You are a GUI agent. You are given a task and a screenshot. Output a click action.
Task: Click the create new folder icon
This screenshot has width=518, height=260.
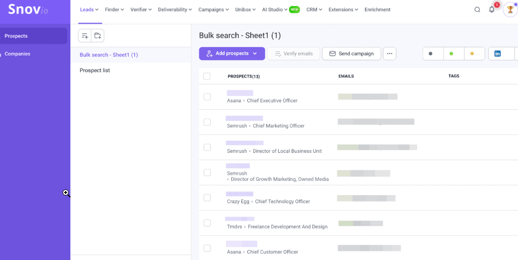[x=98, y=36]
